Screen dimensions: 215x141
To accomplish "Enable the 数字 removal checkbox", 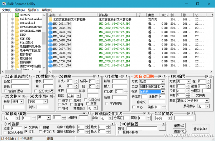I will (x=59, y=100).
